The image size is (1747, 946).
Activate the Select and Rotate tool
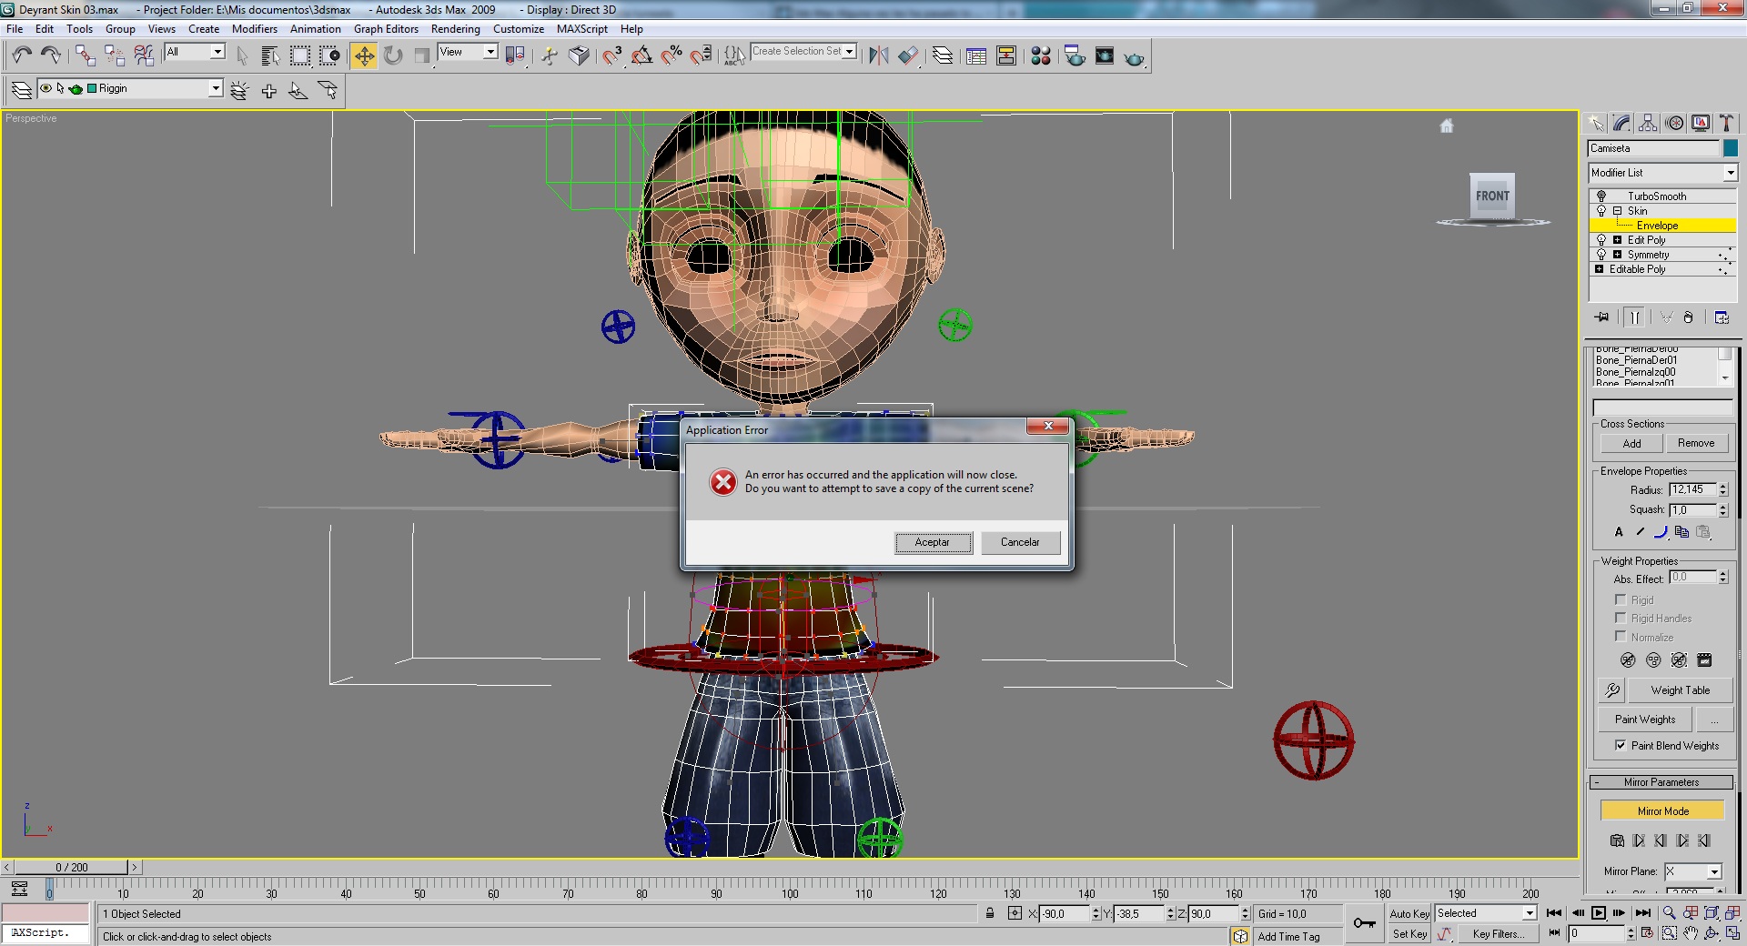tap(393, 55)
